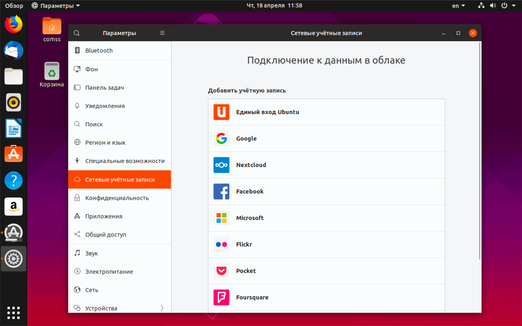The width and height of the screenshot is (522, 326).
Task: Open the en keyboard layout dropdown
Action: (x=458, y=6)
